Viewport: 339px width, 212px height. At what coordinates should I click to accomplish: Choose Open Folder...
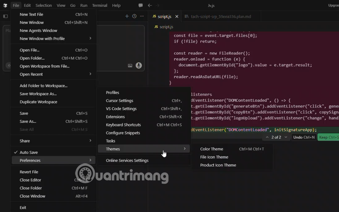53,58
